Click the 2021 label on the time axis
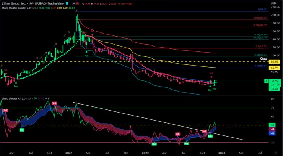The height and width of the screenshot is (156, 283). pos(69,153)
